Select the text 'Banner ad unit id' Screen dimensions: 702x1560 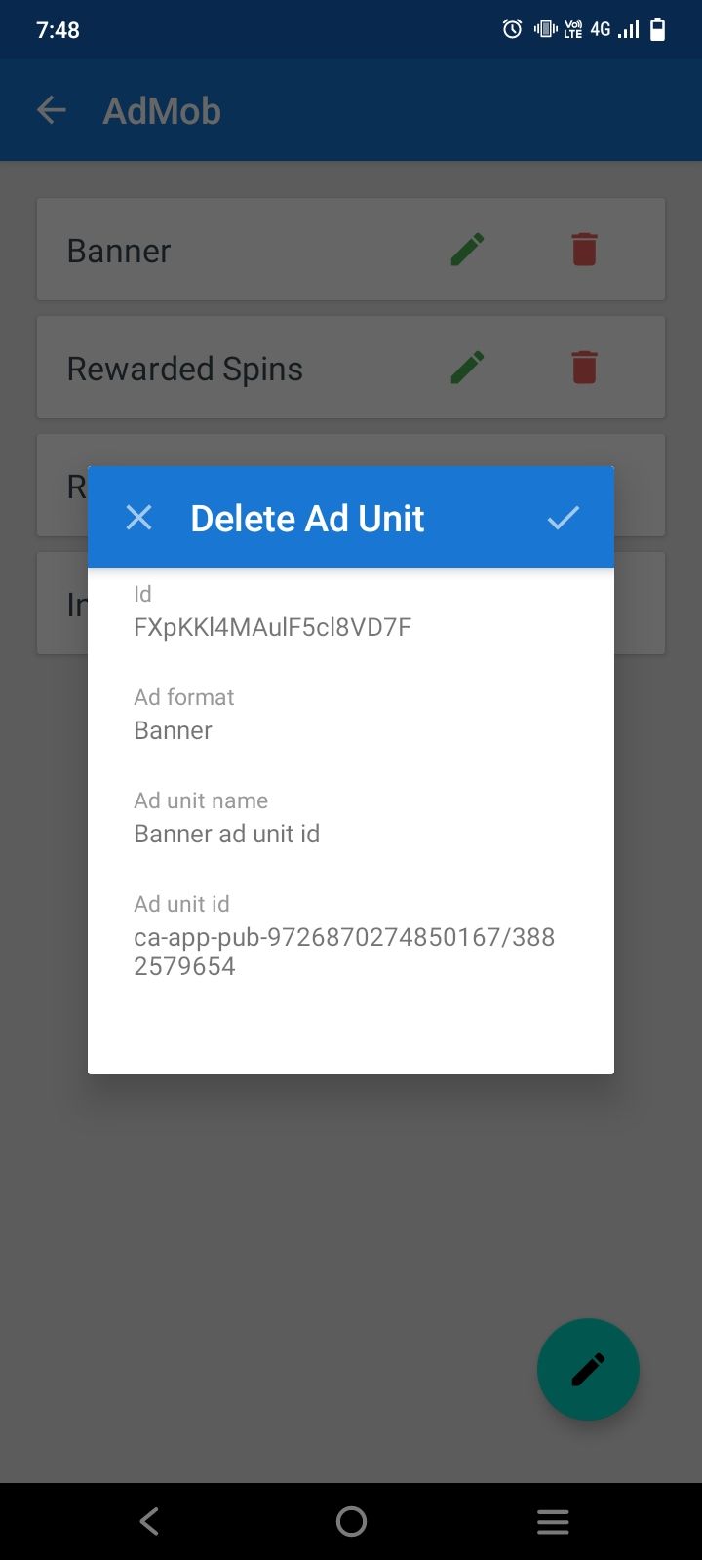click(x=226, y=834)
